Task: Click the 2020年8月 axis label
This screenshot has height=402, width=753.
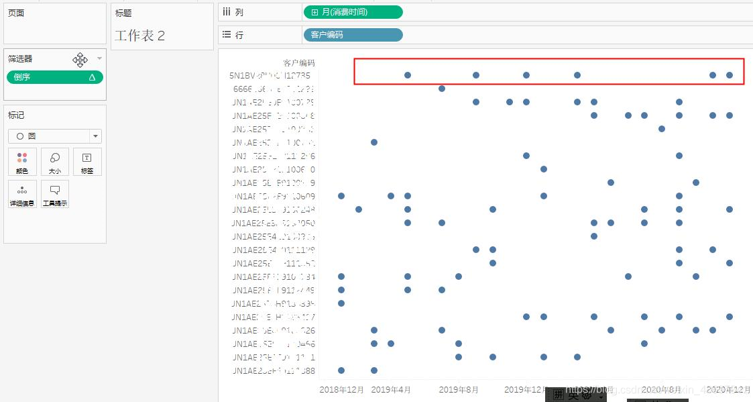Action: (661, 389)
